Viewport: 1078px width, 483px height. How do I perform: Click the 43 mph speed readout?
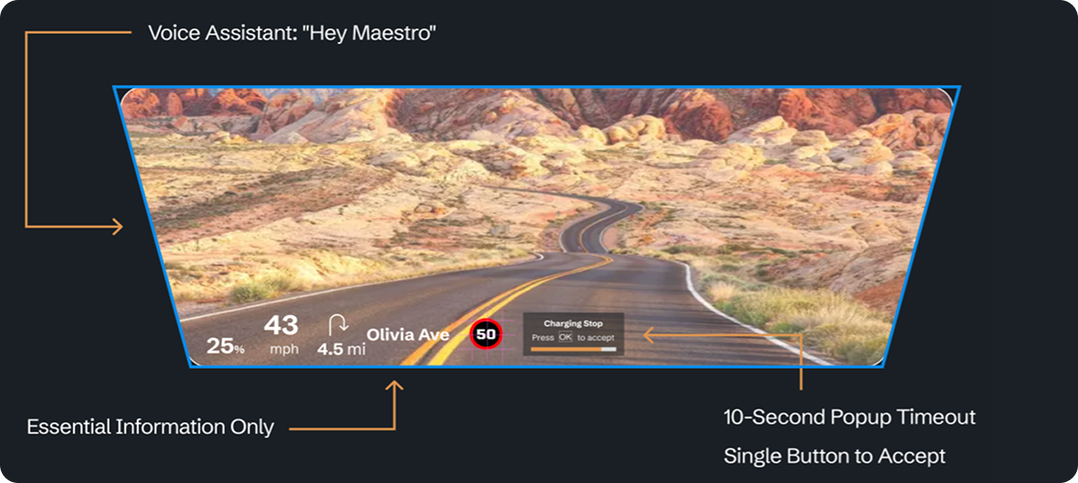281,333
